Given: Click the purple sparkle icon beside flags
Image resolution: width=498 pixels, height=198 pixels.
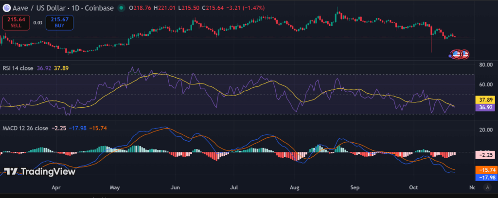Looking at the screenshot, I should click(x=450, y=55).
